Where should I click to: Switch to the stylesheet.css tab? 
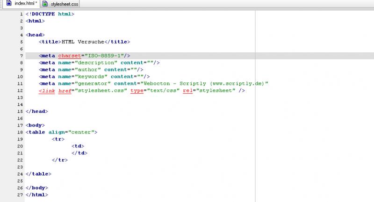click(64, 4)
